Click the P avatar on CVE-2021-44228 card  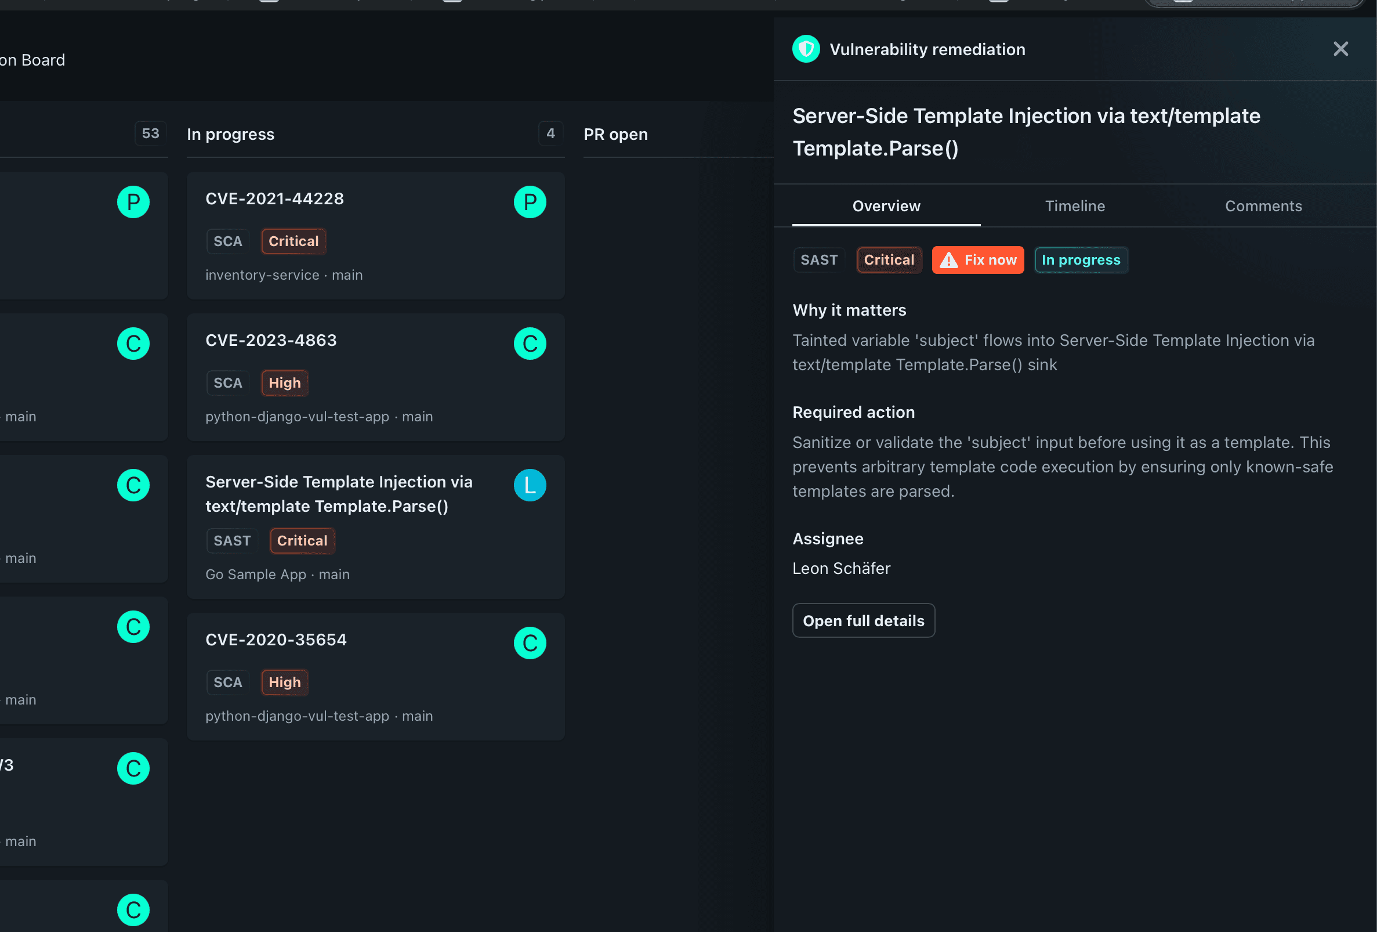pyautogui.click(x=530, y=202)
